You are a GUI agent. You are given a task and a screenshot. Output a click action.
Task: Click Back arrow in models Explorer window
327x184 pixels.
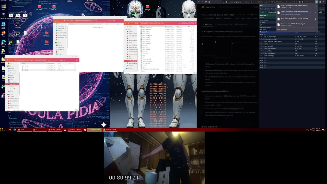coord(55,21)
